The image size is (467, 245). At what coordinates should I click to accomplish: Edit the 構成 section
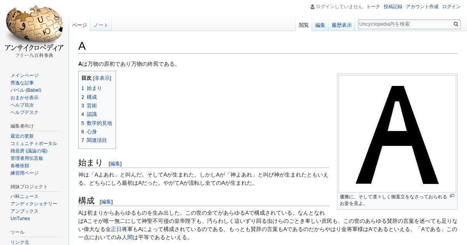(106, 202)
